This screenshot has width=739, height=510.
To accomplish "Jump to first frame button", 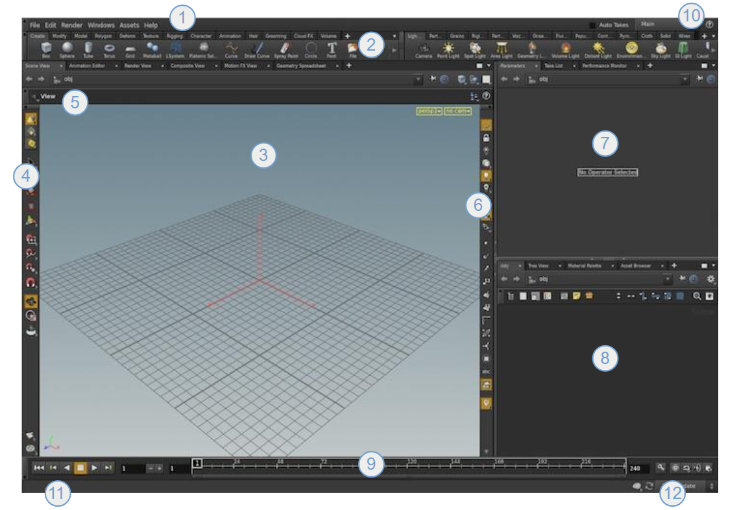I will tap(39, 468).
